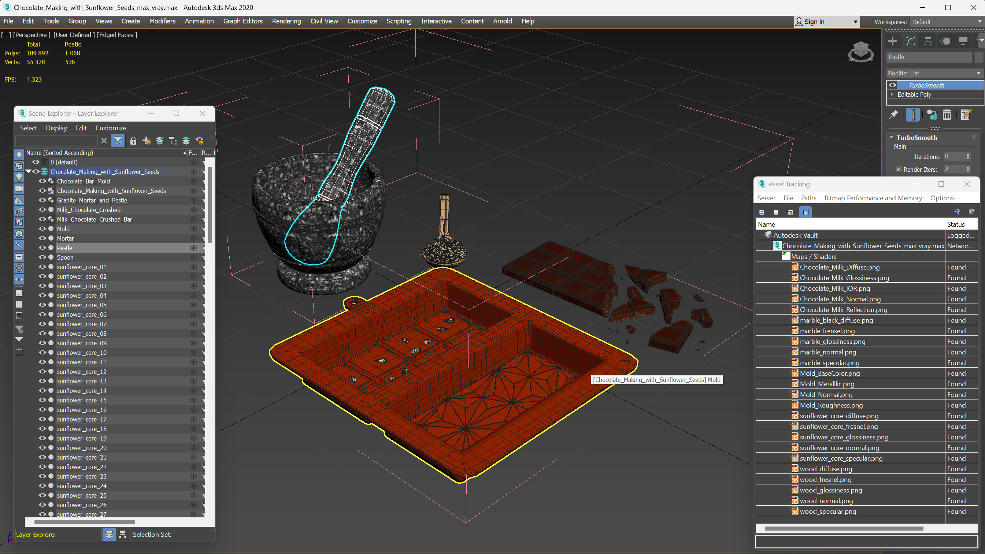Toggle Display Helpers filter icon
Image resolution: width=985 pixels, height=554 pixels.
click(x=19, y=200)
